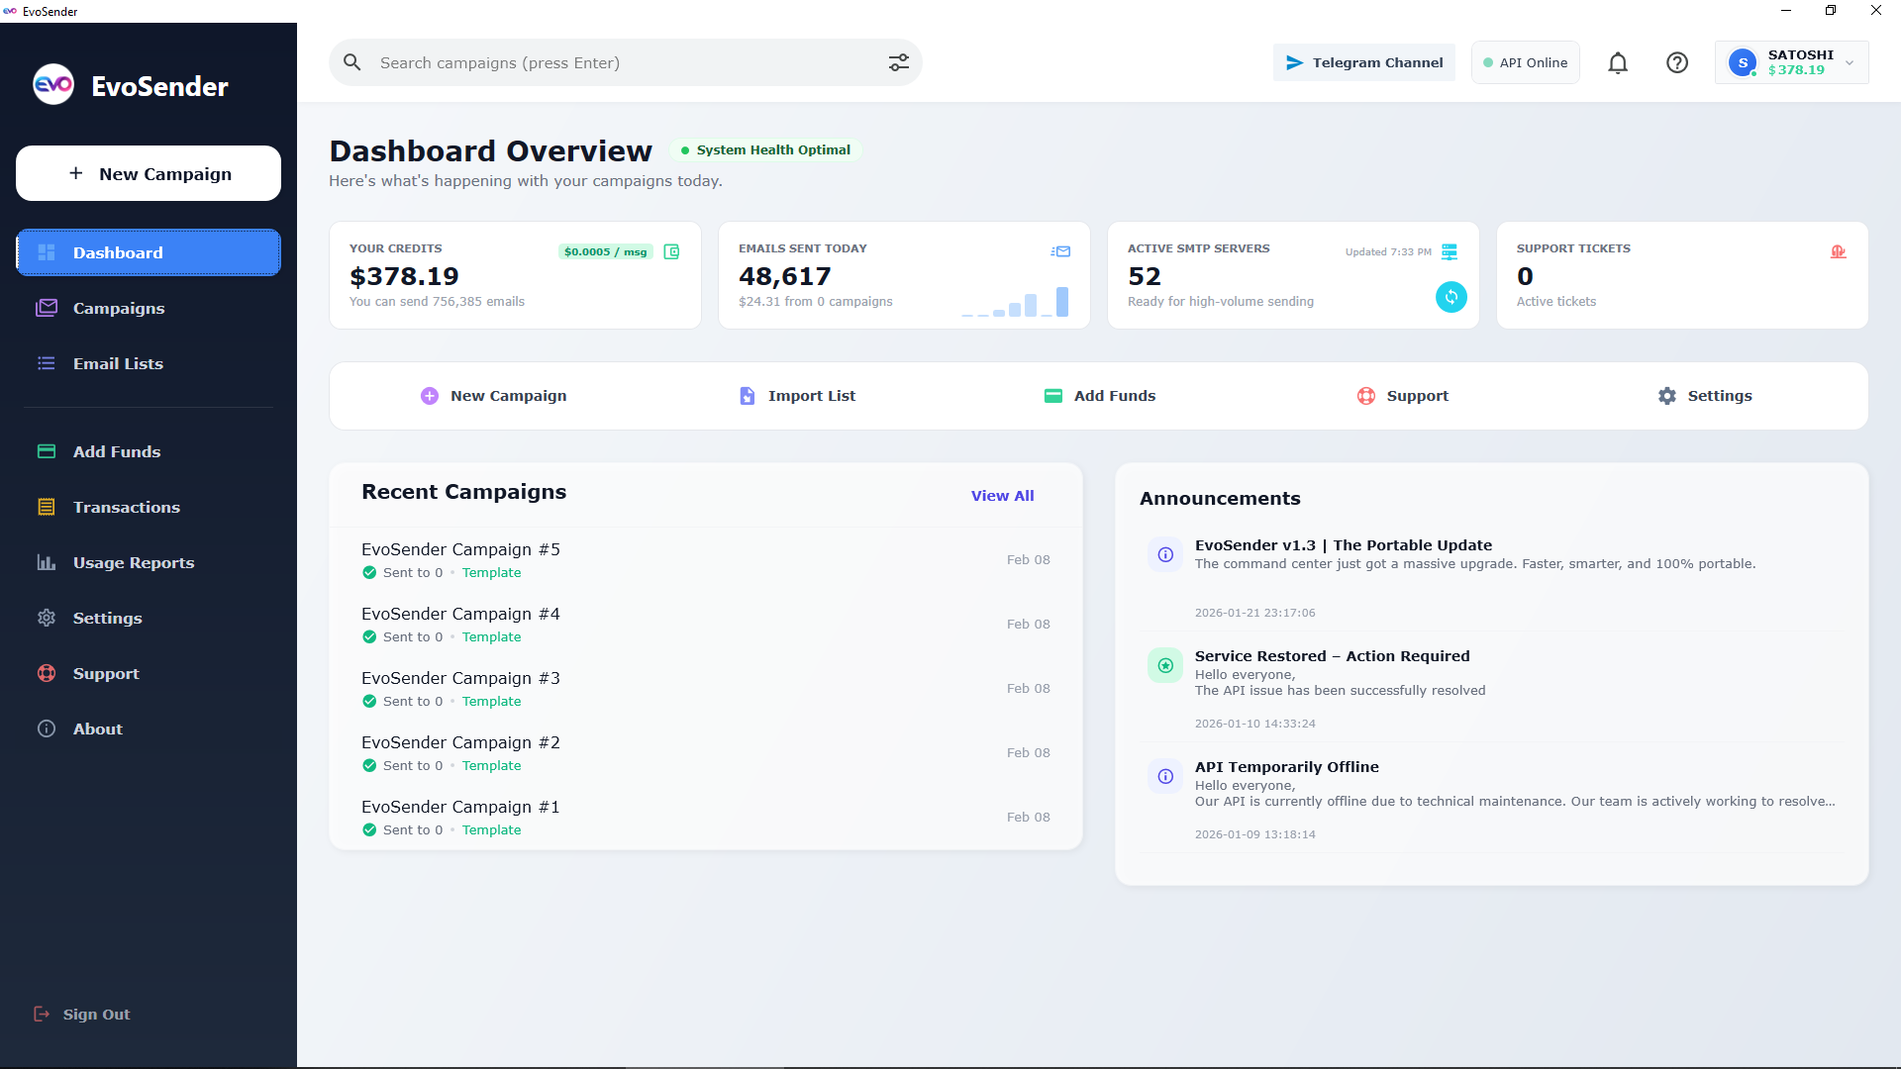Open the Support lifebuoy icon on tickets card
Viewport: 1901px width, 1069px height.
[1840, 251]
